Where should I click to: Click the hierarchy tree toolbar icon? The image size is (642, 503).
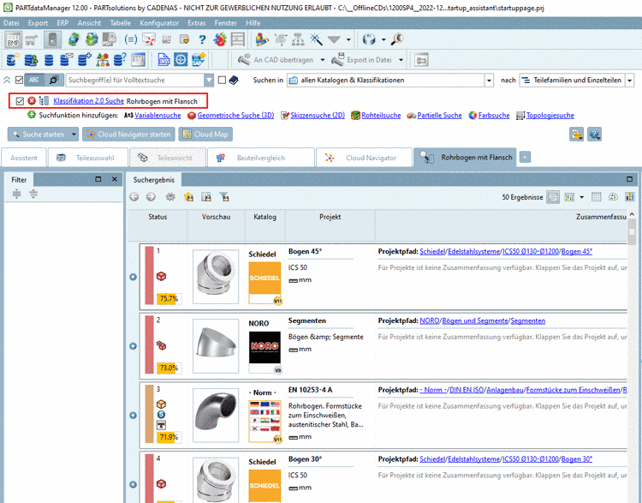point(298,39)
